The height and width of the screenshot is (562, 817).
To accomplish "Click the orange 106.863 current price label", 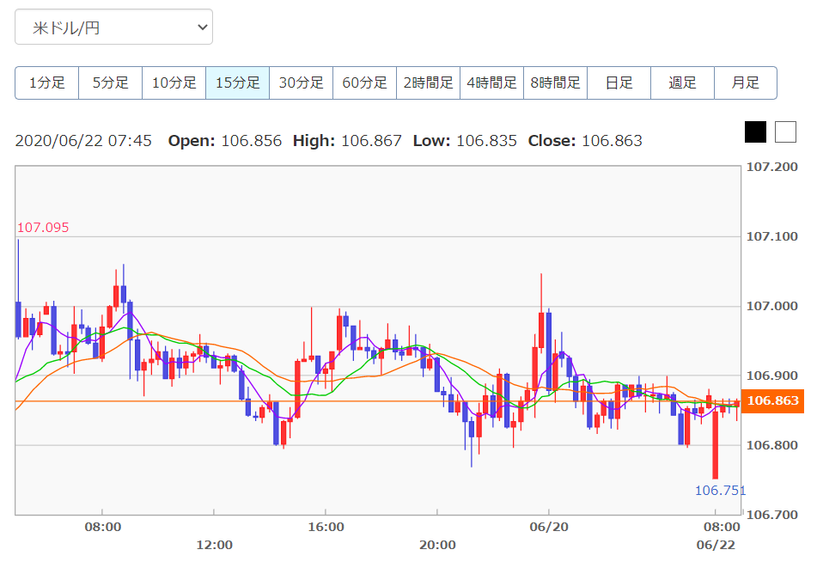I will [x=772, y=401].
